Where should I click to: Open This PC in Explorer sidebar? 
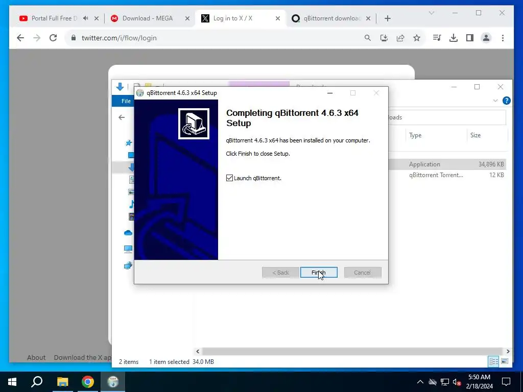point(128,249)
